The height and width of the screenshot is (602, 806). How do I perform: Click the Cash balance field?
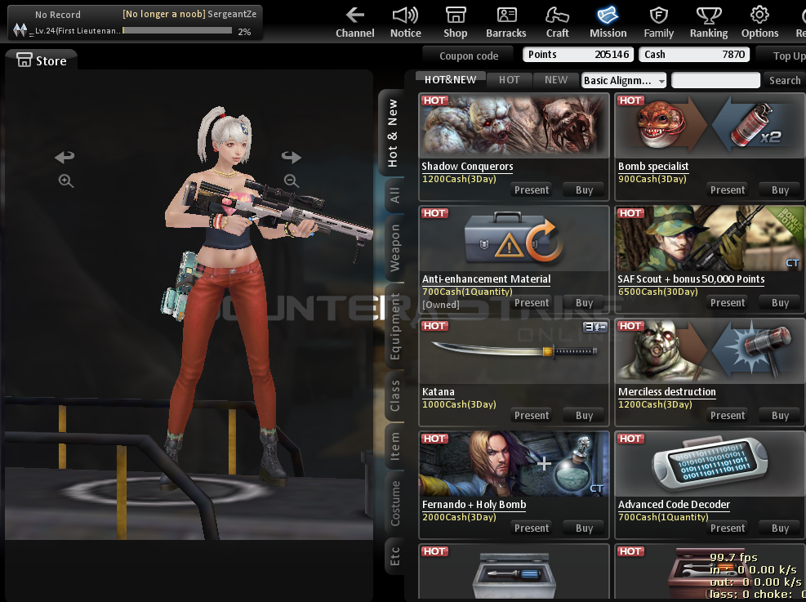pos(694,55)
